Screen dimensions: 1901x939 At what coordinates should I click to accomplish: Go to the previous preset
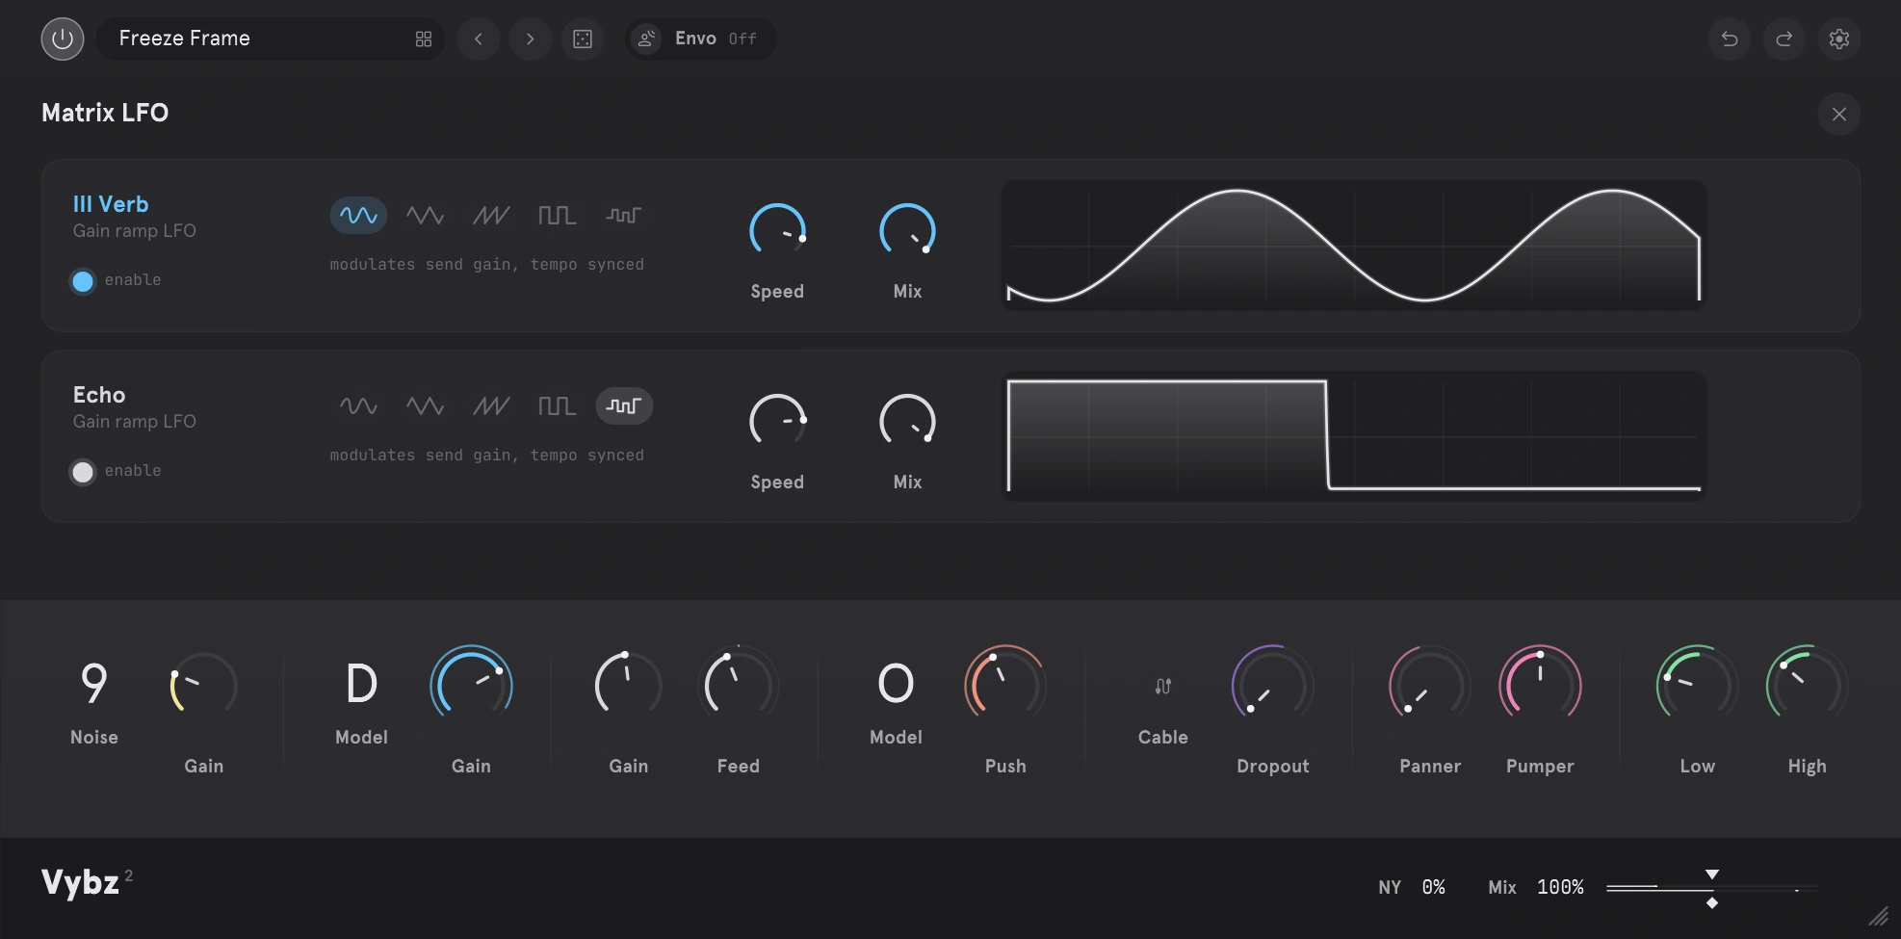tap(479, 39)
